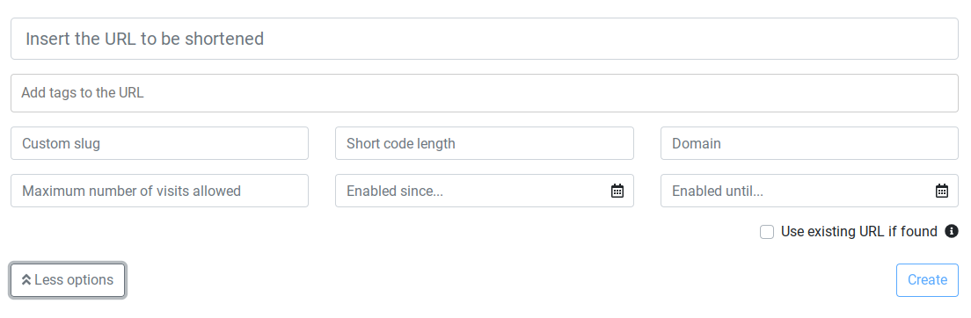Focus the 'Insert the URL to be shortened' field

click(x=485, y=39)
